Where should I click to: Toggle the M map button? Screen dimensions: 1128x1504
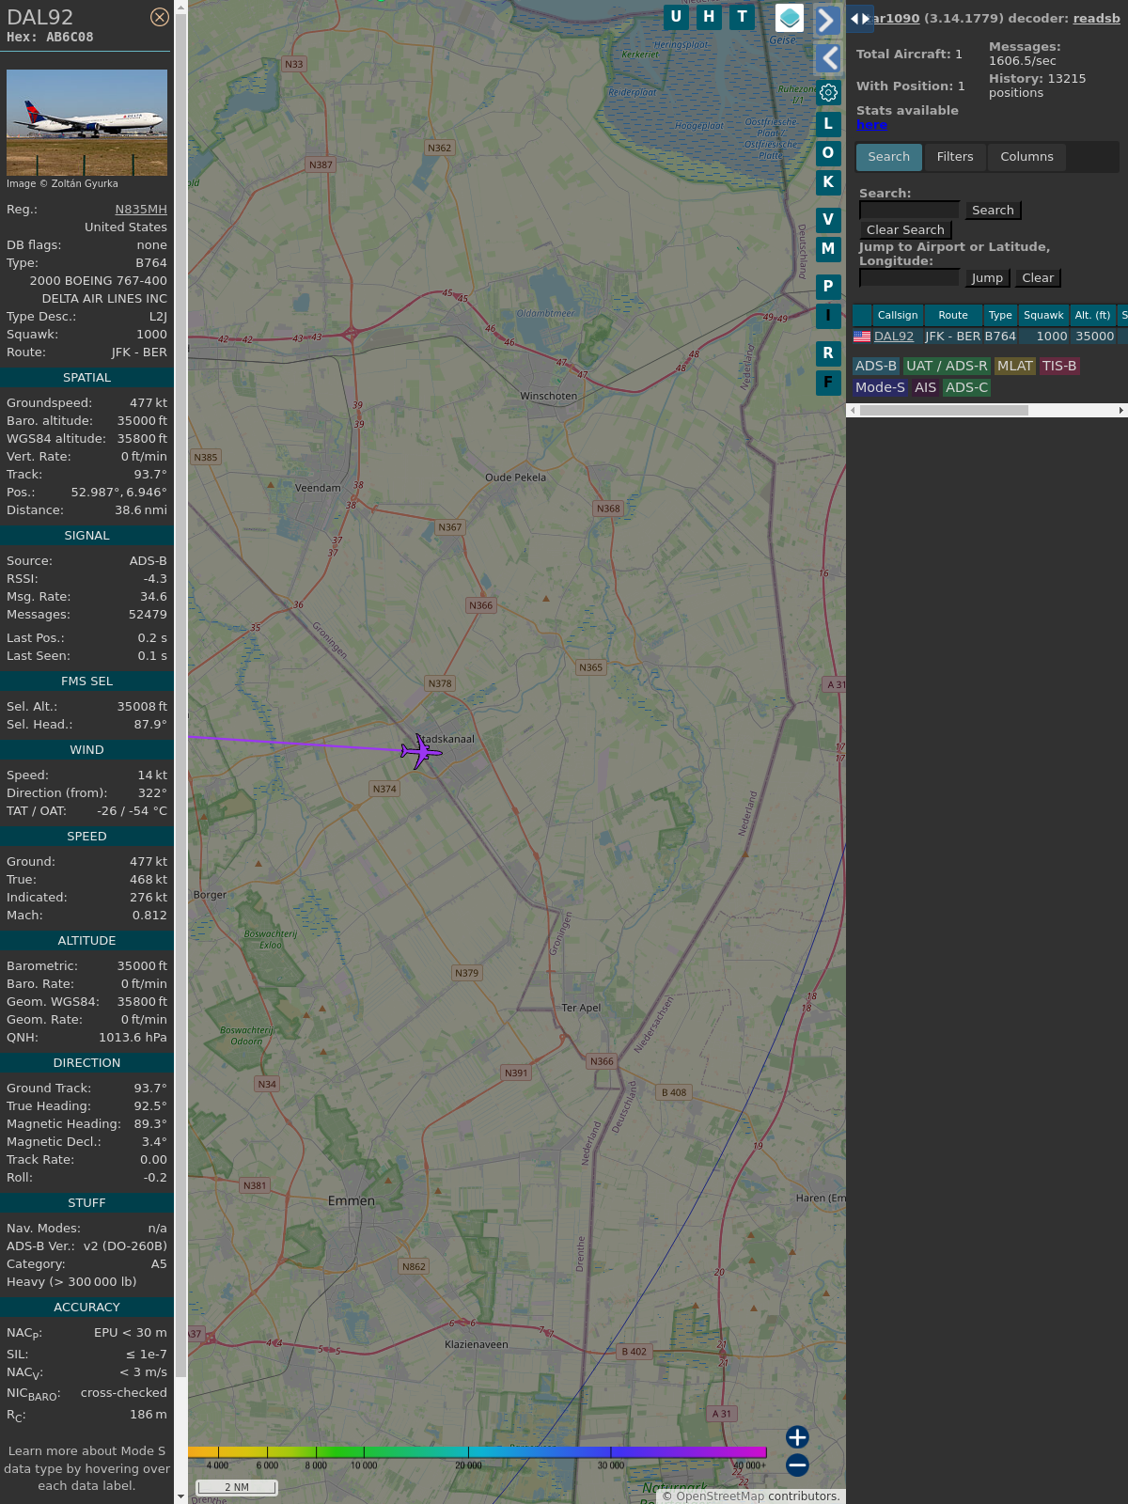828,249
